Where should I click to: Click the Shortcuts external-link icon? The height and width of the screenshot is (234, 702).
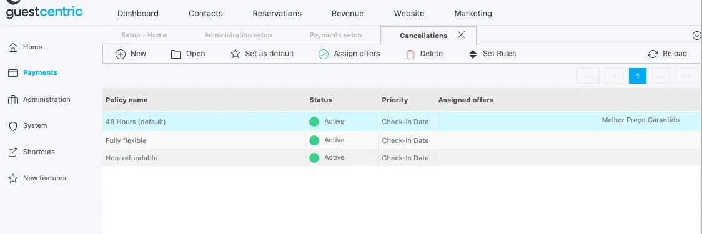click(x=14, y=152)
